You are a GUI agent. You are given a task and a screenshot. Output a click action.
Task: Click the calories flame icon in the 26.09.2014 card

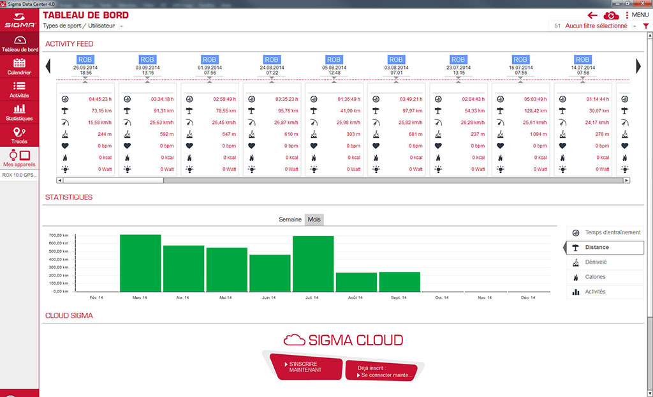pos(64,158)
